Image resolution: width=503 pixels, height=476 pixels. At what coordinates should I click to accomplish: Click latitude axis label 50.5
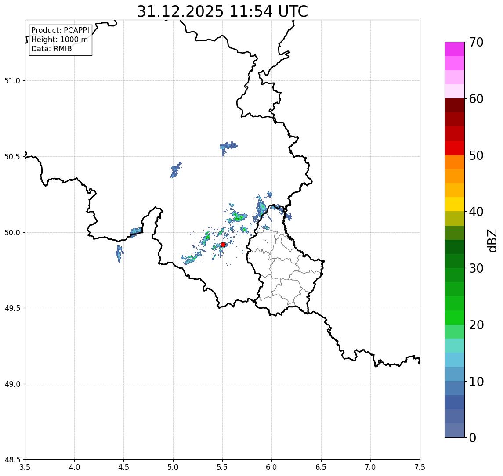(x=12, y=157)
